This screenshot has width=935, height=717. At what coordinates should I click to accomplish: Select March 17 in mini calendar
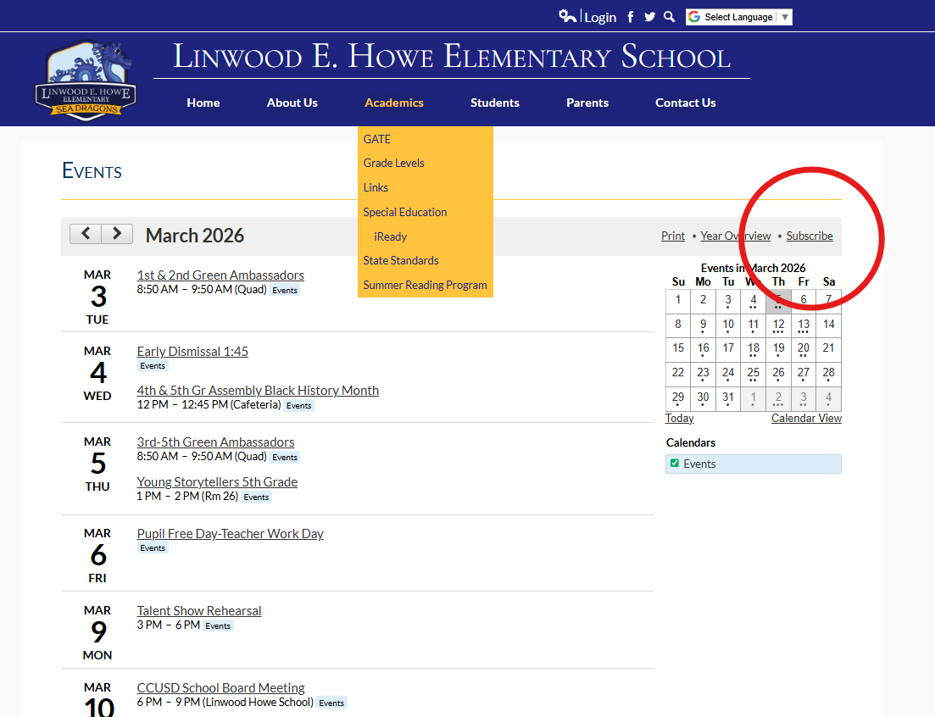pos(728,348)
